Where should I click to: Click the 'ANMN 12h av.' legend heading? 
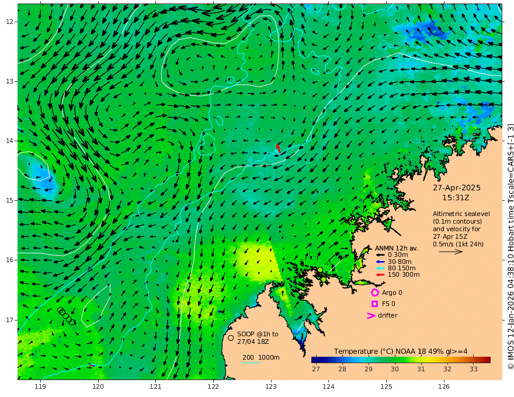tap(397, 248)
